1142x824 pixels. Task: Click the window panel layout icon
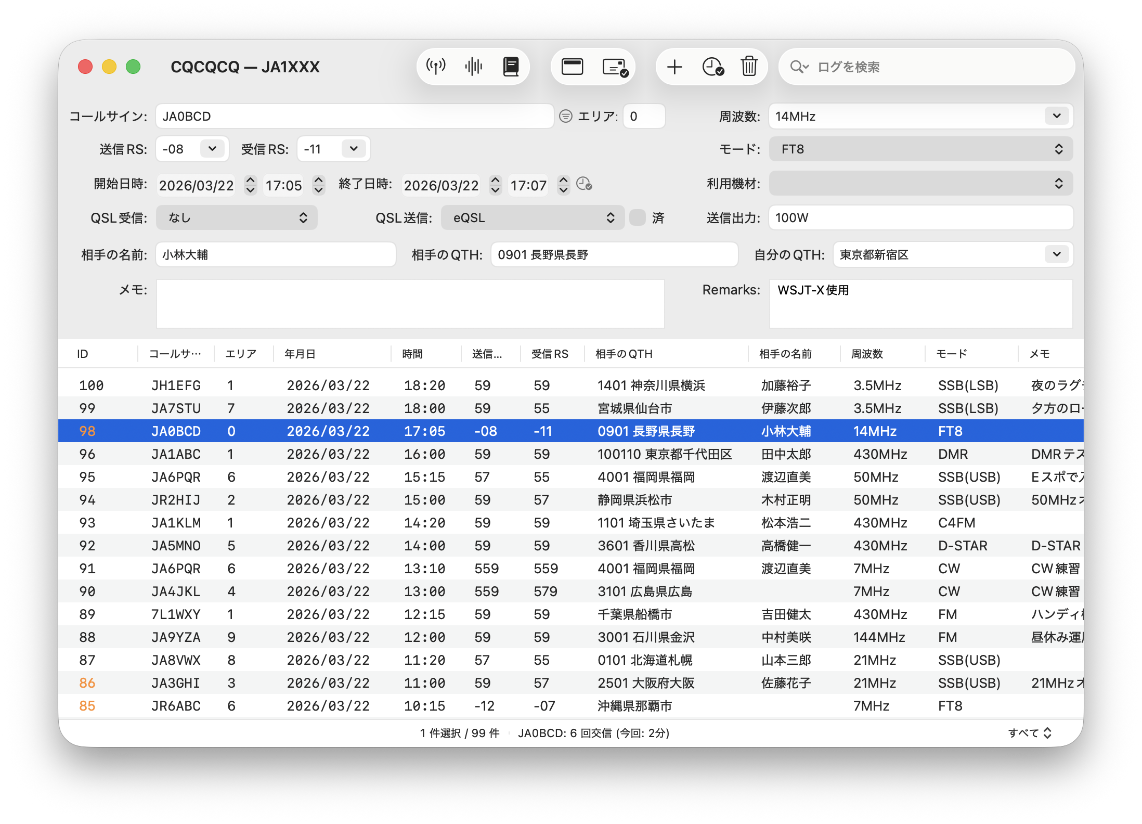572,67
